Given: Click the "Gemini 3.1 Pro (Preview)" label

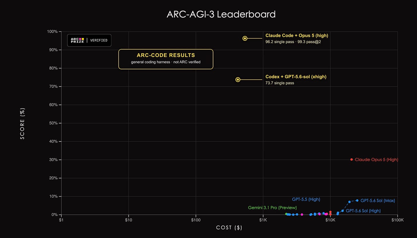Looking at the screenshot, I should pyautogui.click(x=272, y=208).
